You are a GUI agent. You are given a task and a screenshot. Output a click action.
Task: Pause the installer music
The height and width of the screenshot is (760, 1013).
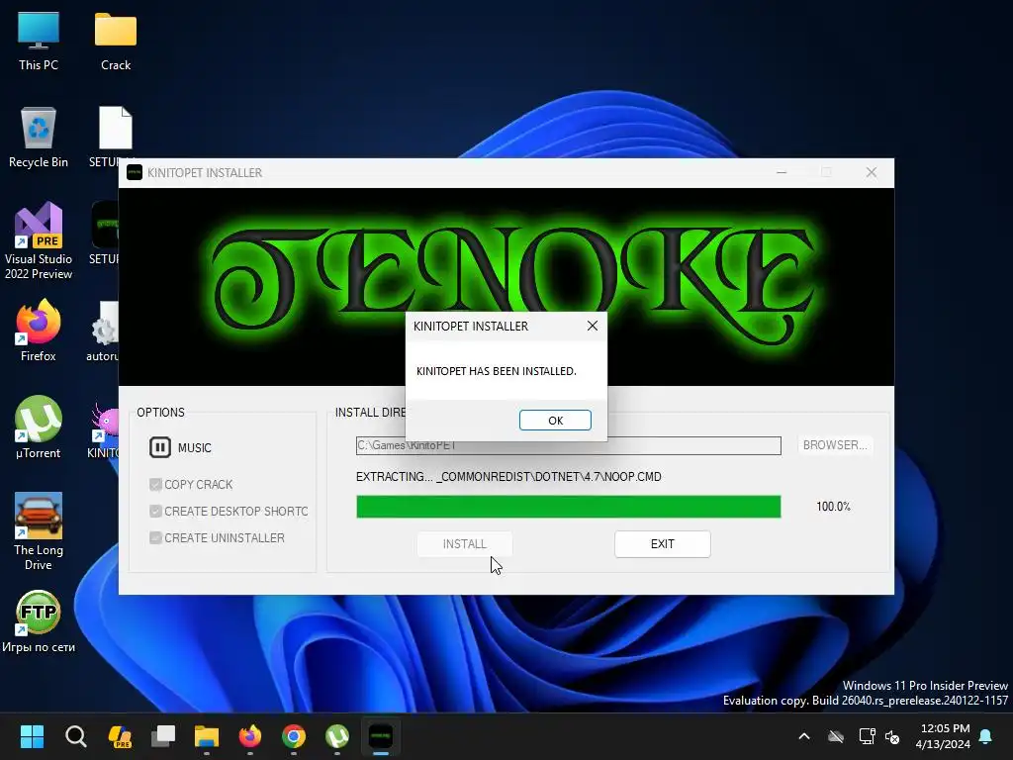pyautogui.click(x=159, y=447)
